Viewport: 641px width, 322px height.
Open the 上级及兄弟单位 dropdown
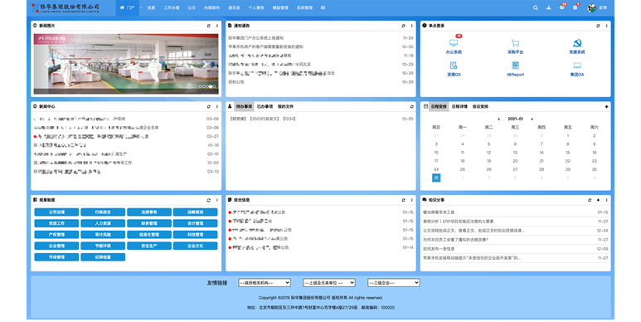(x=329, y=283)
